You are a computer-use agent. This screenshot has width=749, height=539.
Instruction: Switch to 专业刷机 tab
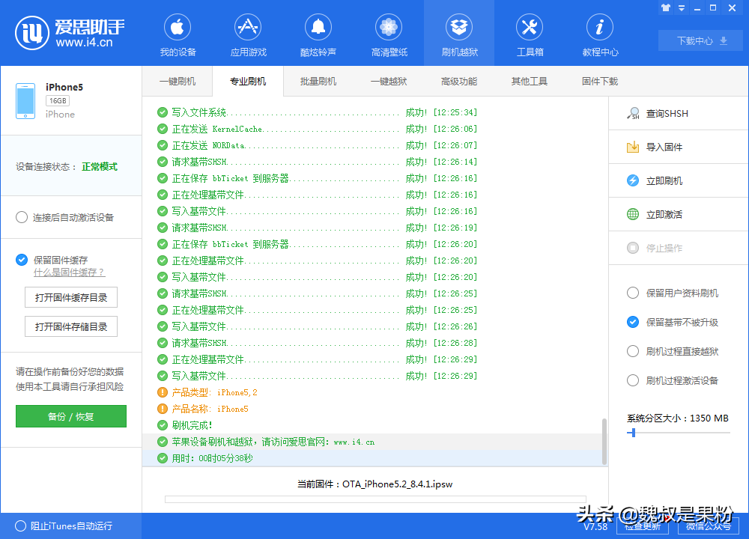pyautogui.click(x=248, y=82)
